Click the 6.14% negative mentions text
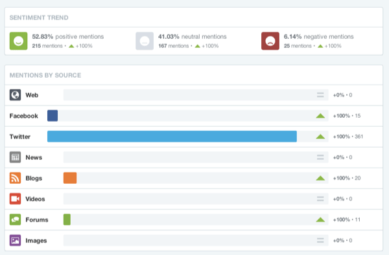 tap(319, 37)
